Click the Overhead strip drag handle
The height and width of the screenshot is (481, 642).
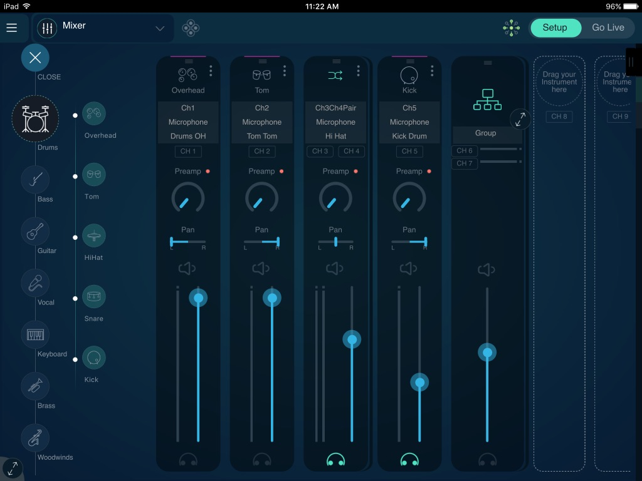(x=189, y=61)
